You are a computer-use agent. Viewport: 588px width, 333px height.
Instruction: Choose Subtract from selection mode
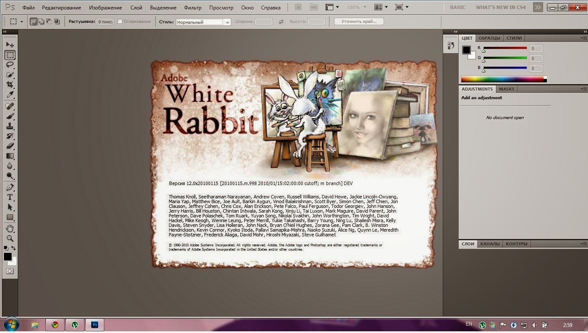[x=49, y=22]
